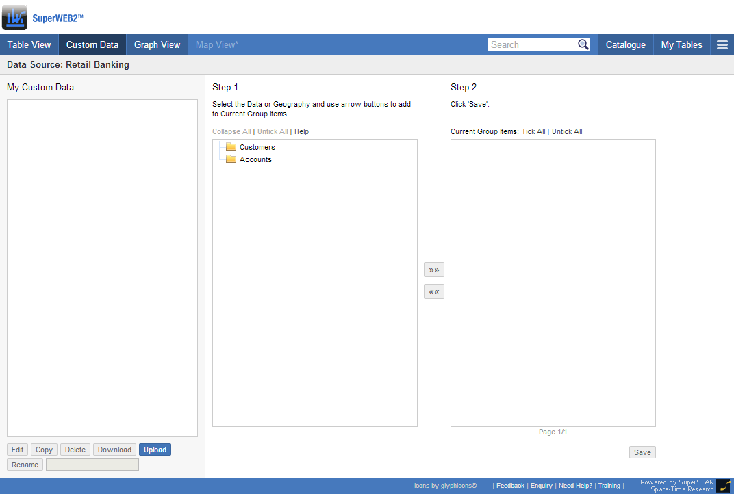Click the Help link above the tree
734x494 pixels.
[301, 131]
